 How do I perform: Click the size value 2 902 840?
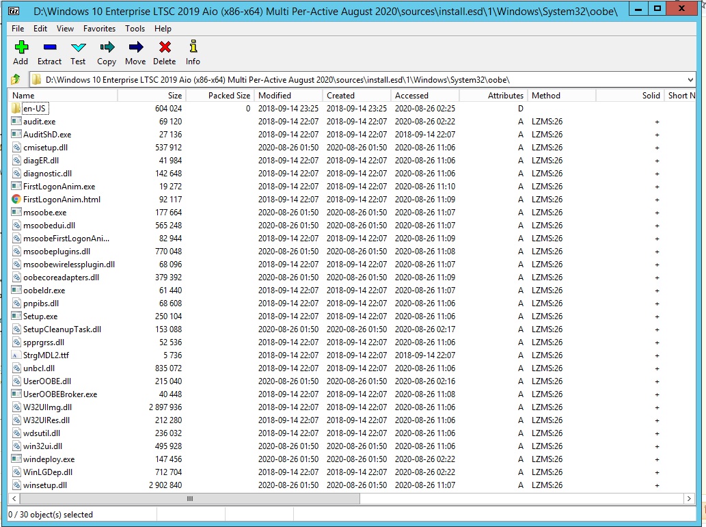pos(165,485)
